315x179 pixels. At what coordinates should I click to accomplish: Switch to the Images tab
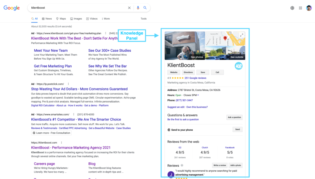click(x=76, y=19)
